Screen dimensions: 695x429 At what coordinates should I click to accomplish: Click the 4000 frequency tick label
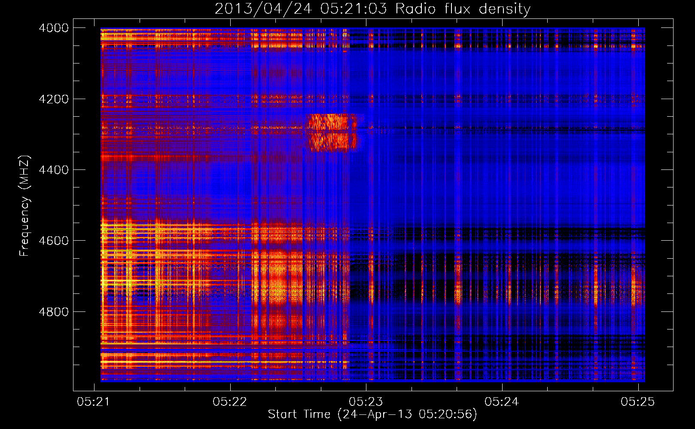click(x=54, y=28)
